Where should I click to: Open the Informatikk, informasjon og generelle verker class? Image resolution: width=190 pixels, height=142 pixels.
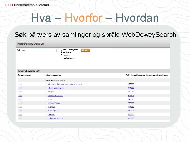[65, 84]
